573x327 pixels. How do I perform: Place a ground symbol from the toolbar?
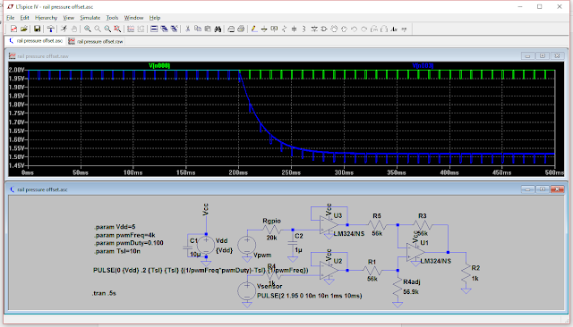tap(264, 29)
